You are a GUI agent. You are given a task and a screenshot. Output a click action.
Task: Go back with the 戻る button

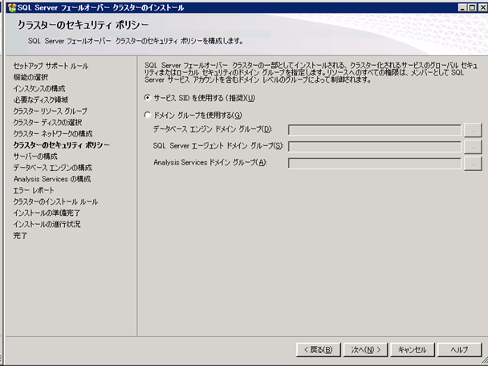319,350
